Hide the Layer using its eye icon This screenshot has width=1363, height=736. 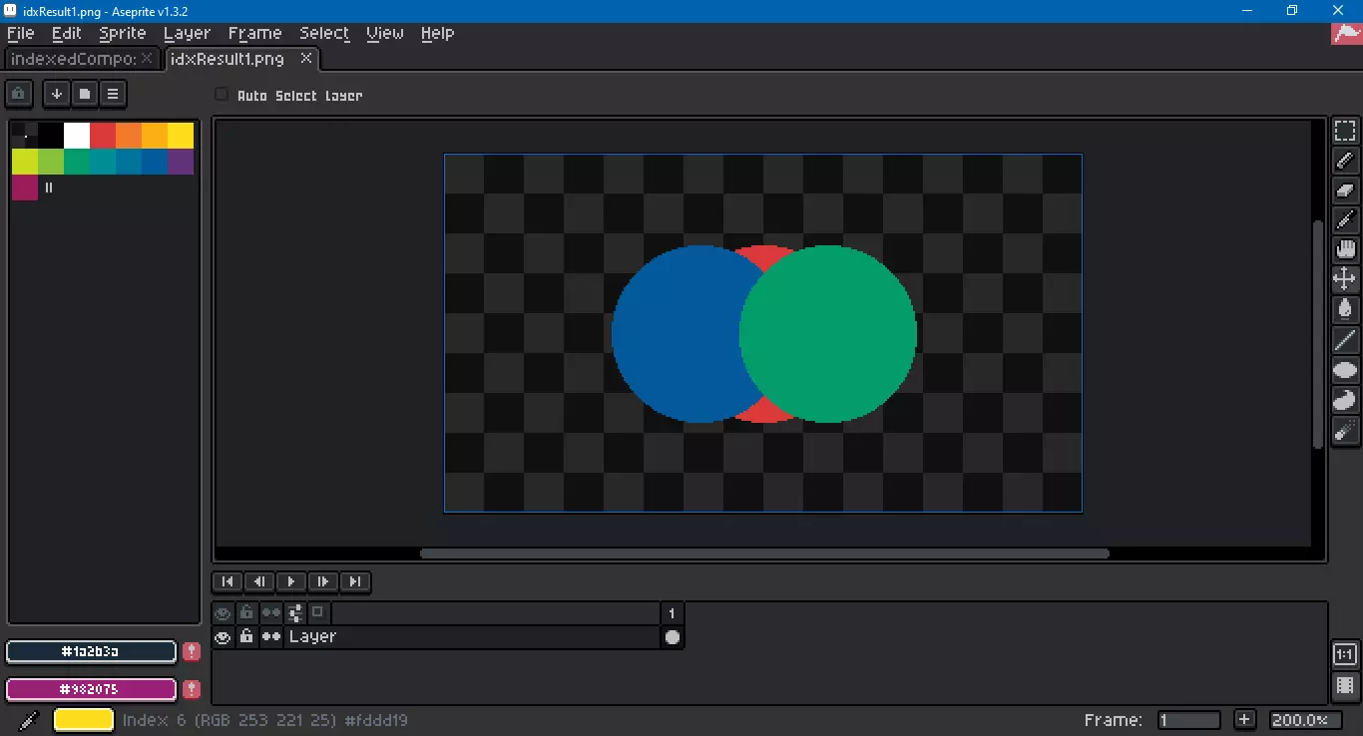(x=223, y=637)
